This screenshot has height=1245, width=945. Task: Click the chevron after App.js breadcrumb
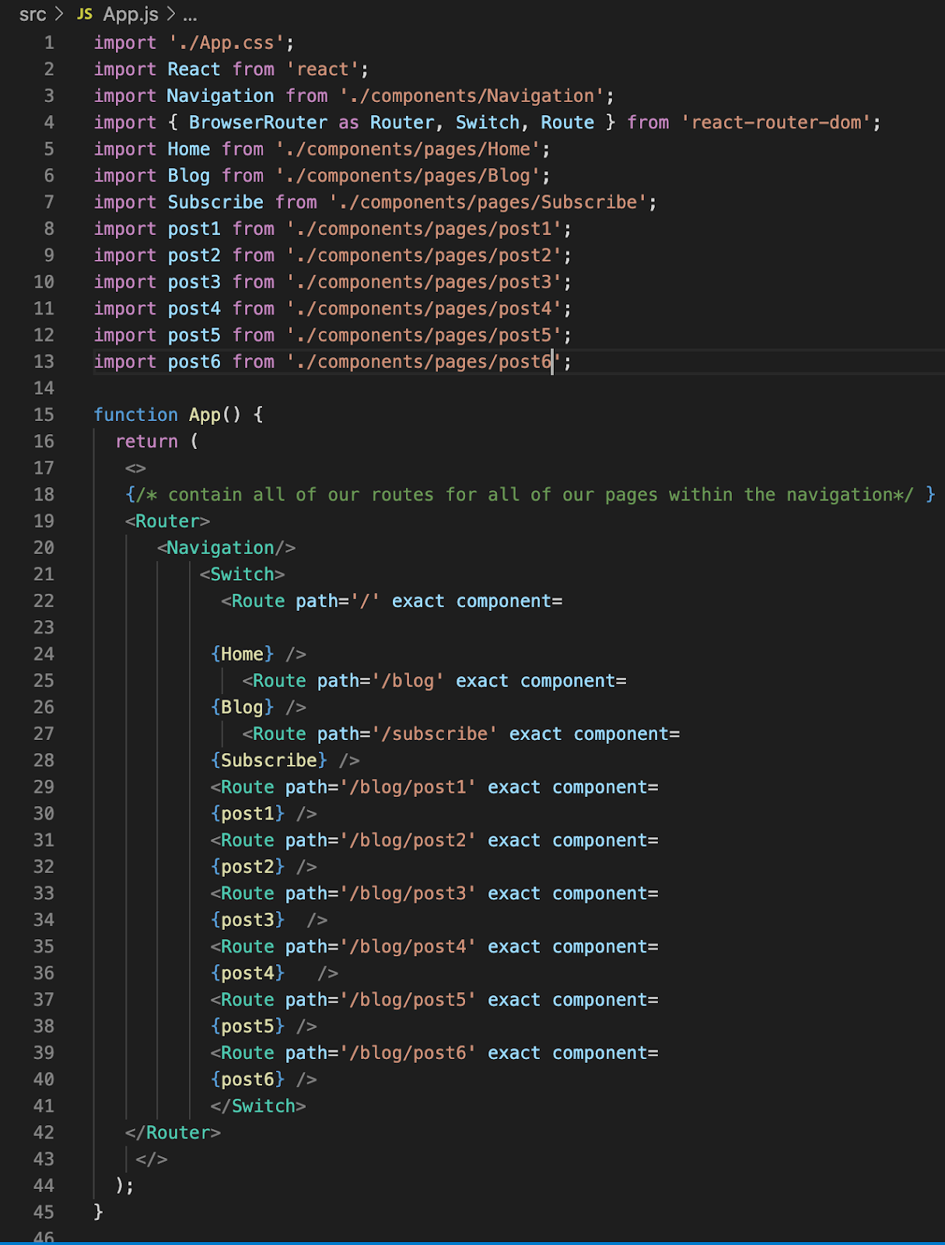pyautogui.click(x=170, y=15)
